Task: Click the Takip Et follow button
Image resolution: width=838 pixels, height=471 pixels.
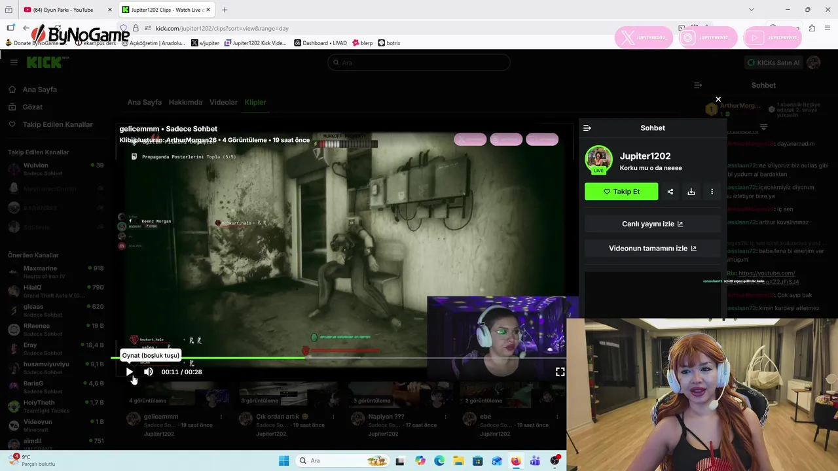Action: (621, 192)
